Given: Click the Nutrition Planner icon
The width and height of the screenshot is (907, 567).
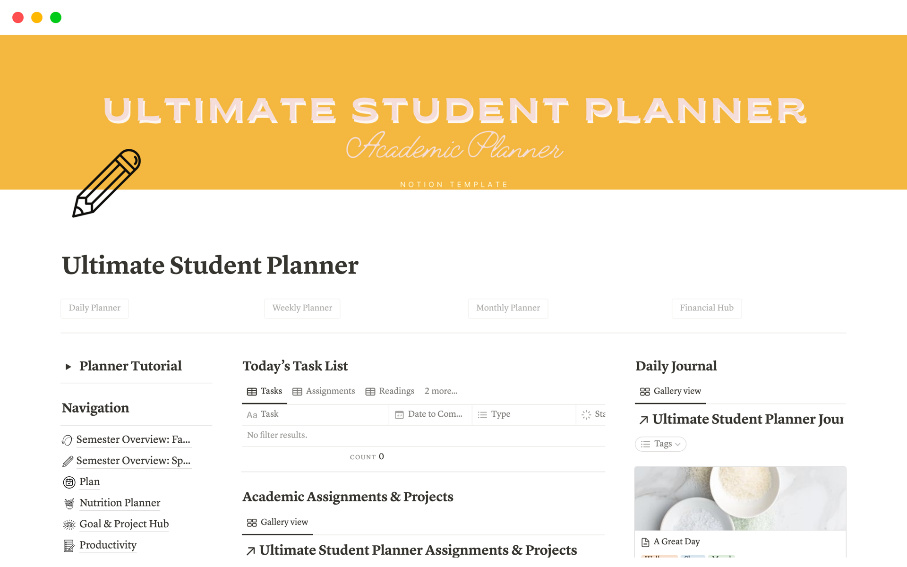Looking at the screenshot, I should 69,503.
